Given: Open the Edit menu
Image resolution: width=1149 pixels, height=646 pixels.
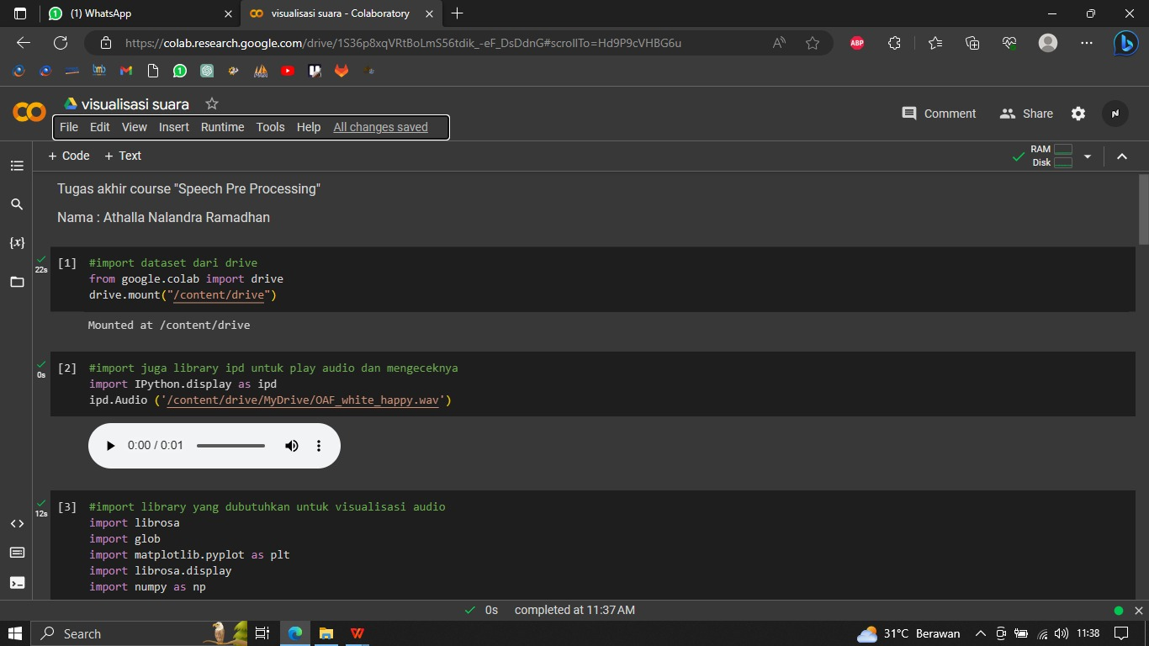Looking at the screenshot, I should click(100, 127).
